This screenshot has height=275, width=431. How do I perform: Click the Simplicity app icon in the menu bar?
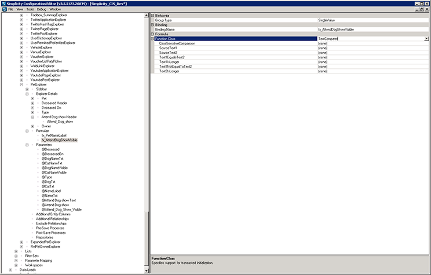click(x=5, y=9)
